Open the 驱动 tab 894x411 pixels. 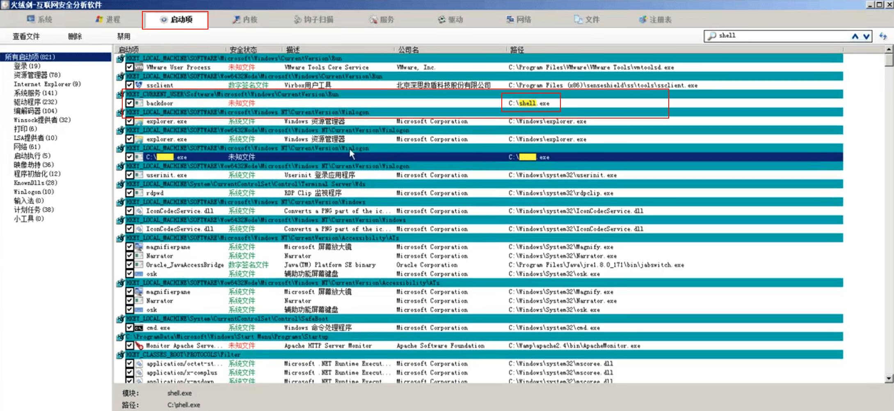450,19
